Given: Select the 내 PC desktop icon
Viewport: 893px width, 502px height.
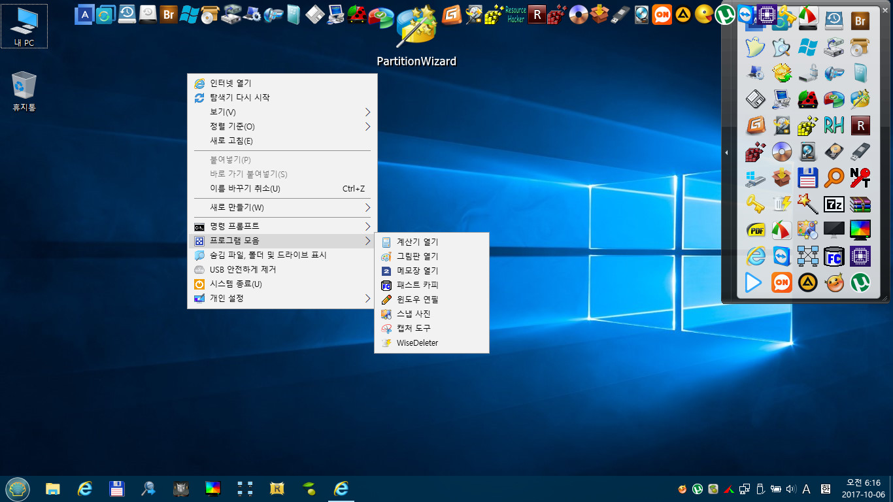Looking at the screenshot, I should pyautogui.click(x=24, y=27).
